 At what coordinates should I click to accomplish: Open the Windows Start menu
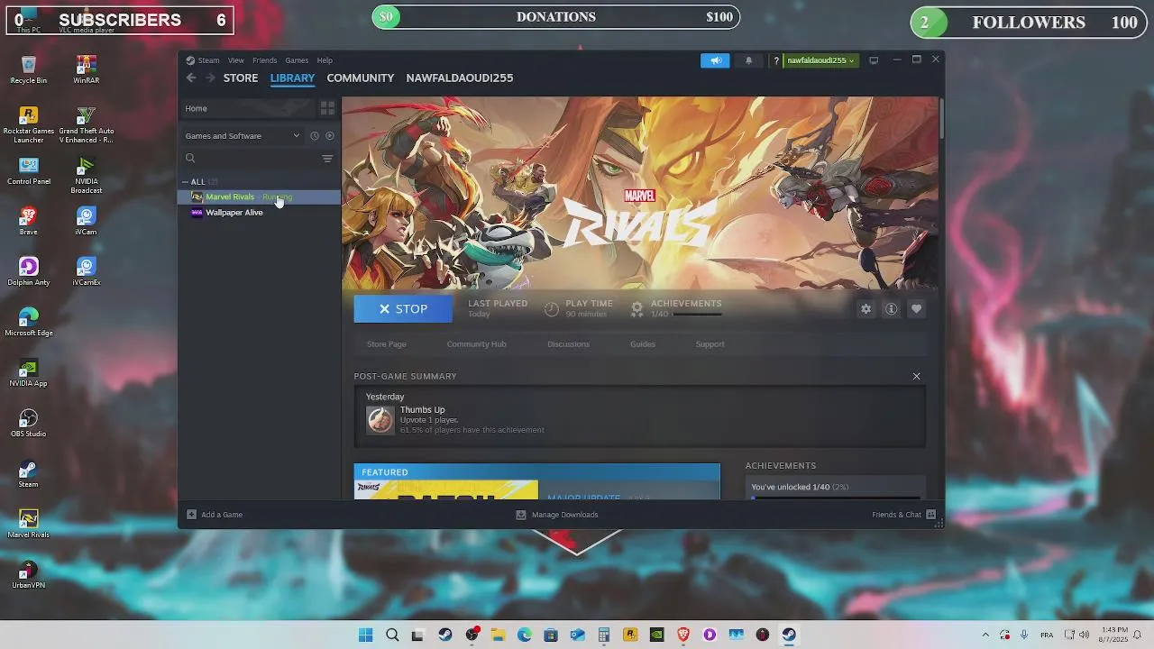coord(365,635)
